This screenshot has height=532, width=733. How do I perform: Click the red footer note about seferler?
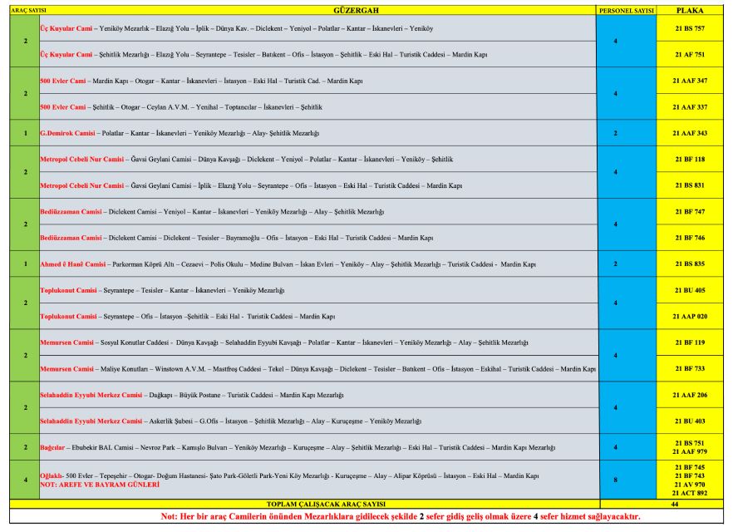pos(366,517)
